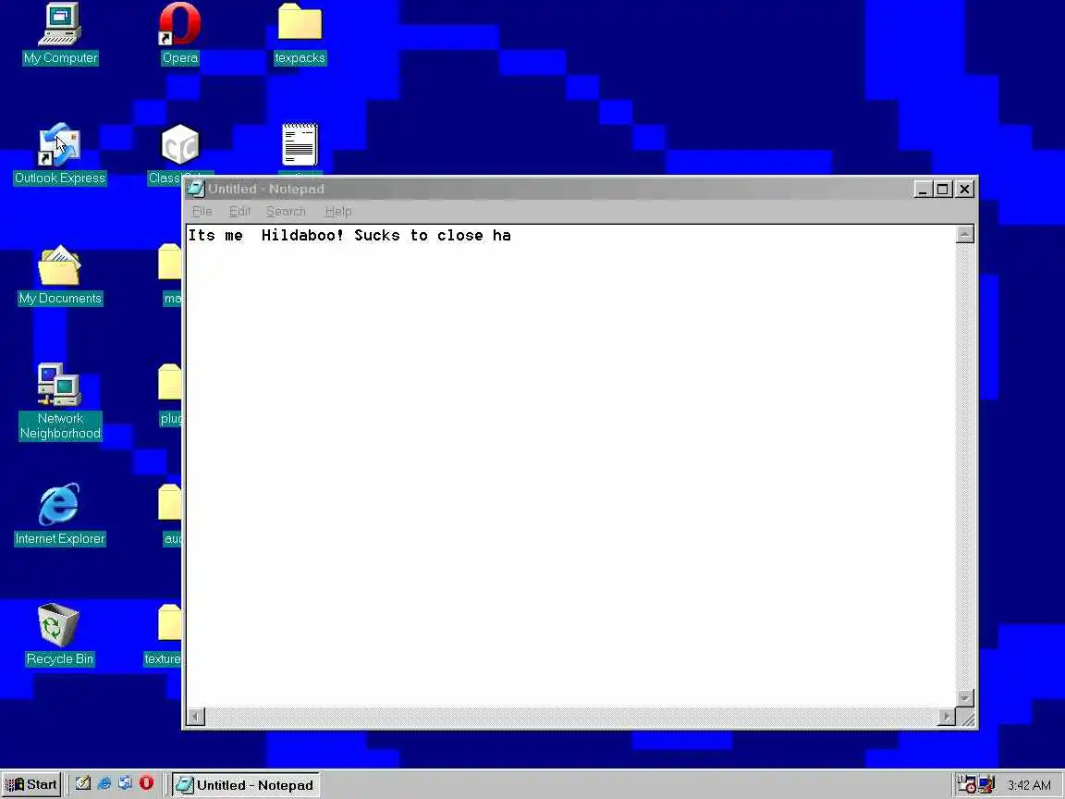Click the 3:42 AM clock
The width and height of the screenshot is (1065, 799).
[x=1028, y=785]
